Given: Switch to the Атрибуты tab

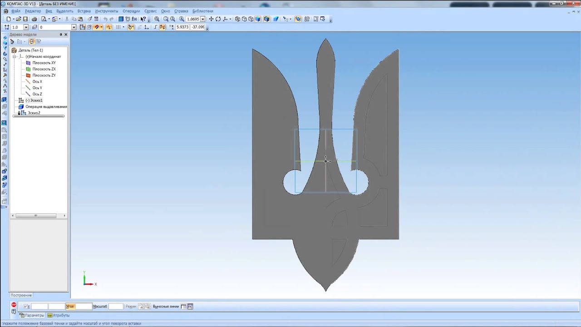Looking at the screenshot, I should click(x=59, y=315).
